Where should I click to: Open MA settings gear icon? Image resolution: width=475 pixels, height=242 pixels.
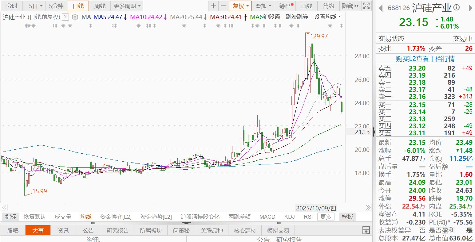coord(75,17)
